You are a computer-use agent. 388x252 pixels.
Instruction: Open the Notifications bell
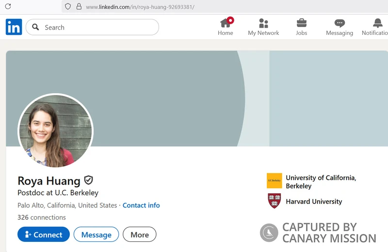click(x=377, y=27)
